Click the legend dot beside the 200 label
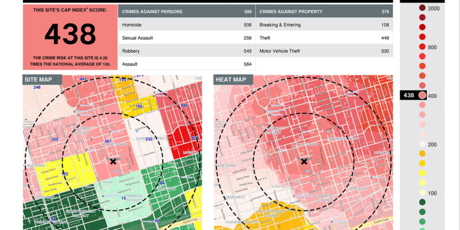460x230 pixels. point(423,144)
